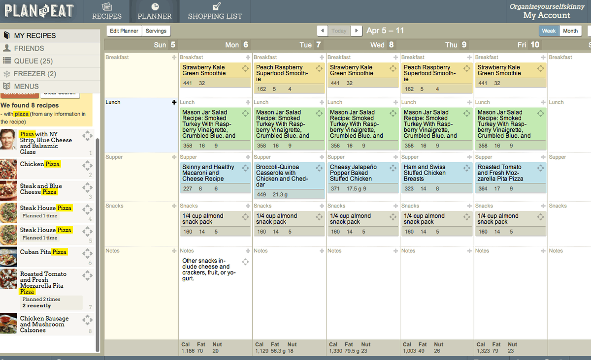Click move handle on Cheesy Jalapeño Popper Chicken

(393, 168)
